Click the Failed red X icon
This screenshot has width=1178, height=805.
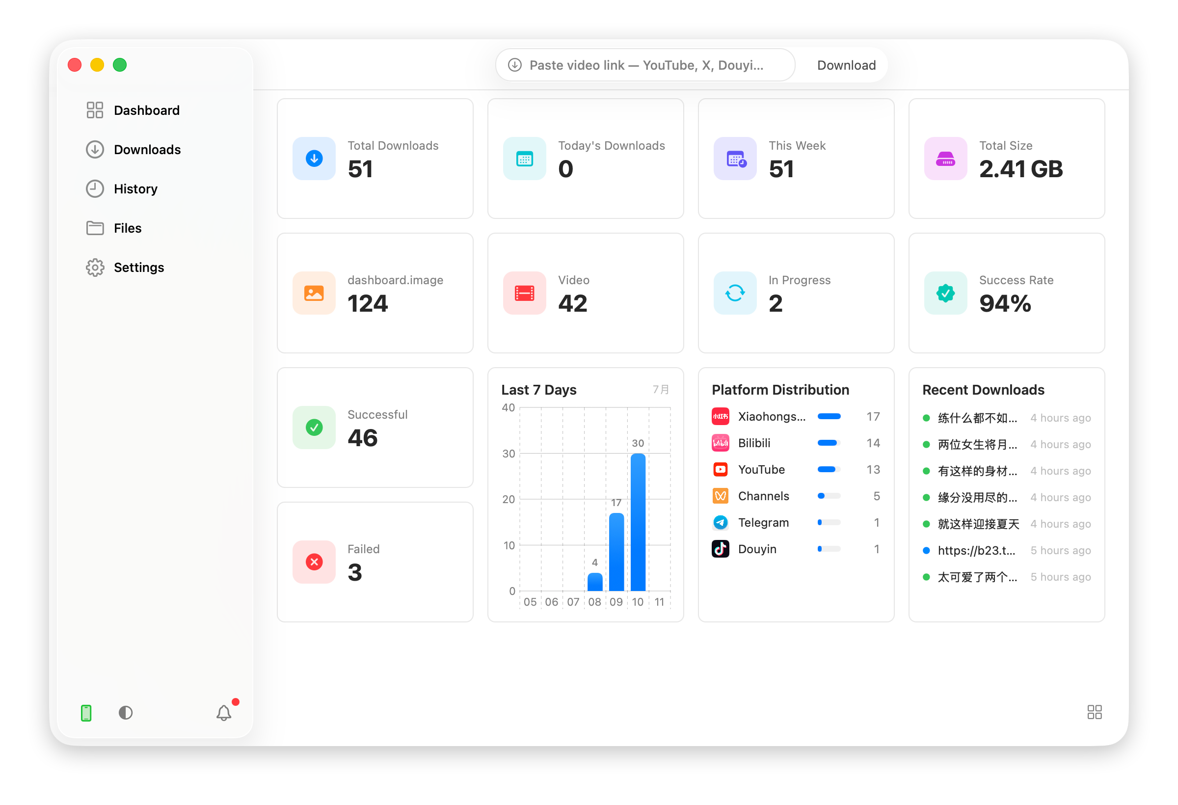[x=314, y=562]
